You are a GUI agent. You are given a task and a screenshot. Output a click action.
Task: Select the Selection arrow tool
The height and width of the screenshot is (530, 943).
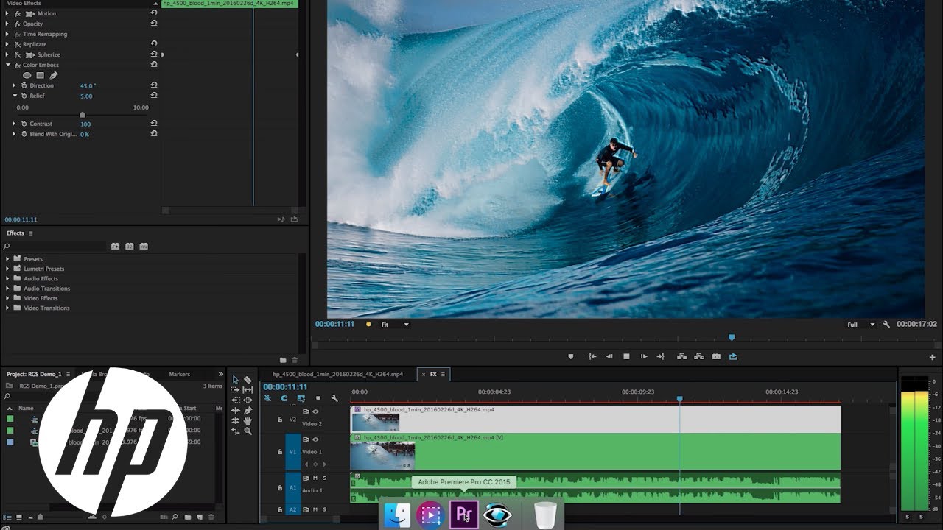pyautogui.click(x=236, y=380)
